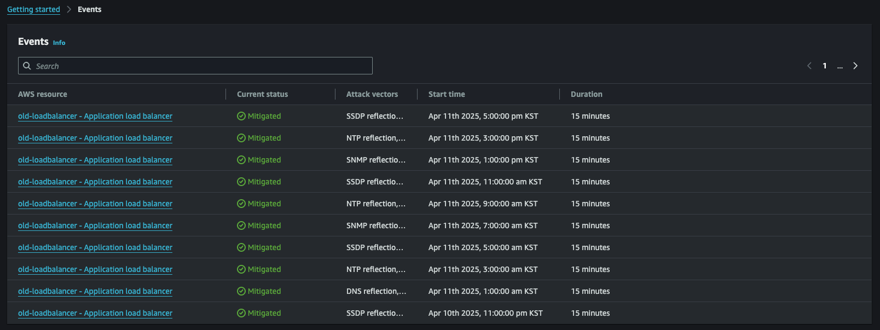Image resolution: width=880 pixels, height=330 pixels.
Task: Click start time Apr 11th 2025, 7:00:00 am KST
Action: click(483, 225)
